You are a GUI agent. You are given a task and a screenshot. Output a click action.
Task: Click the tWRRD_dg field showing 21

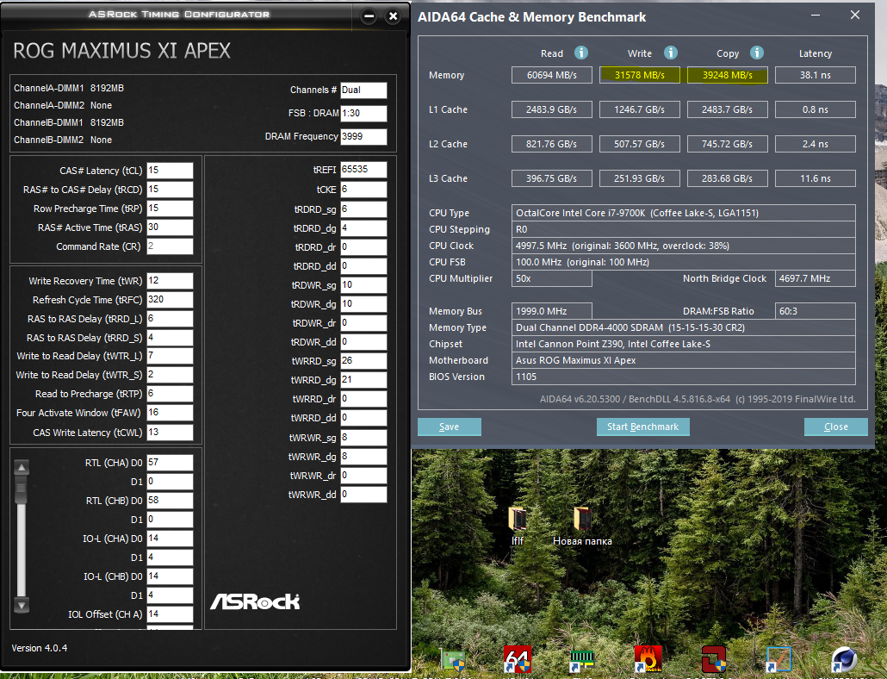coord(363,380)
